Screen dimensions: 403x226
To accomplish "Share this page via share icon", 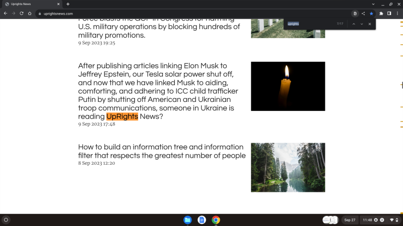I will click(x=363, y=14).
